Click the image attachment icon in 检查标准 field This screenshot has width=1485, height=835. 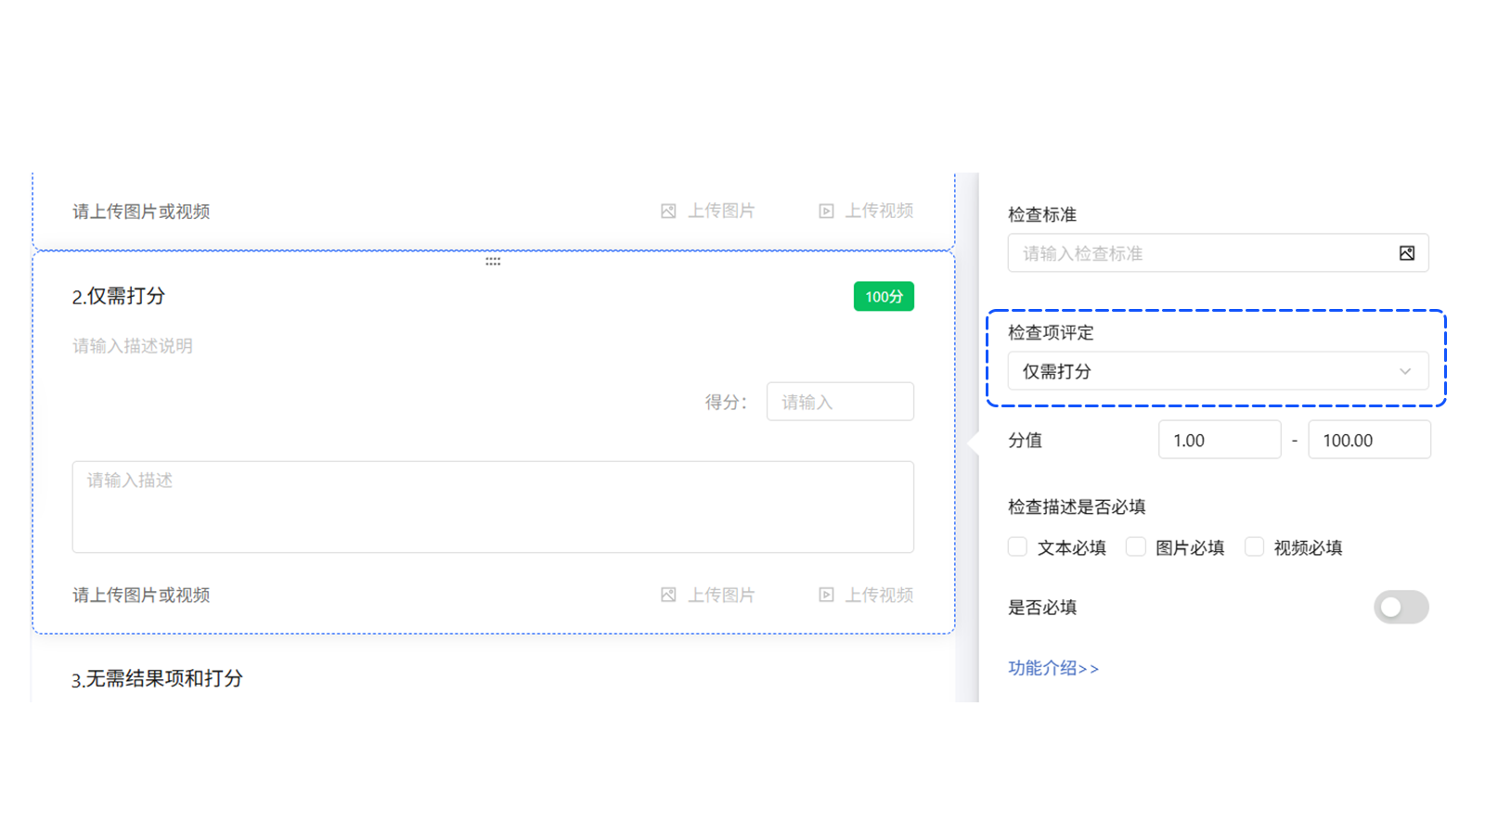(x=1408, y=252)
